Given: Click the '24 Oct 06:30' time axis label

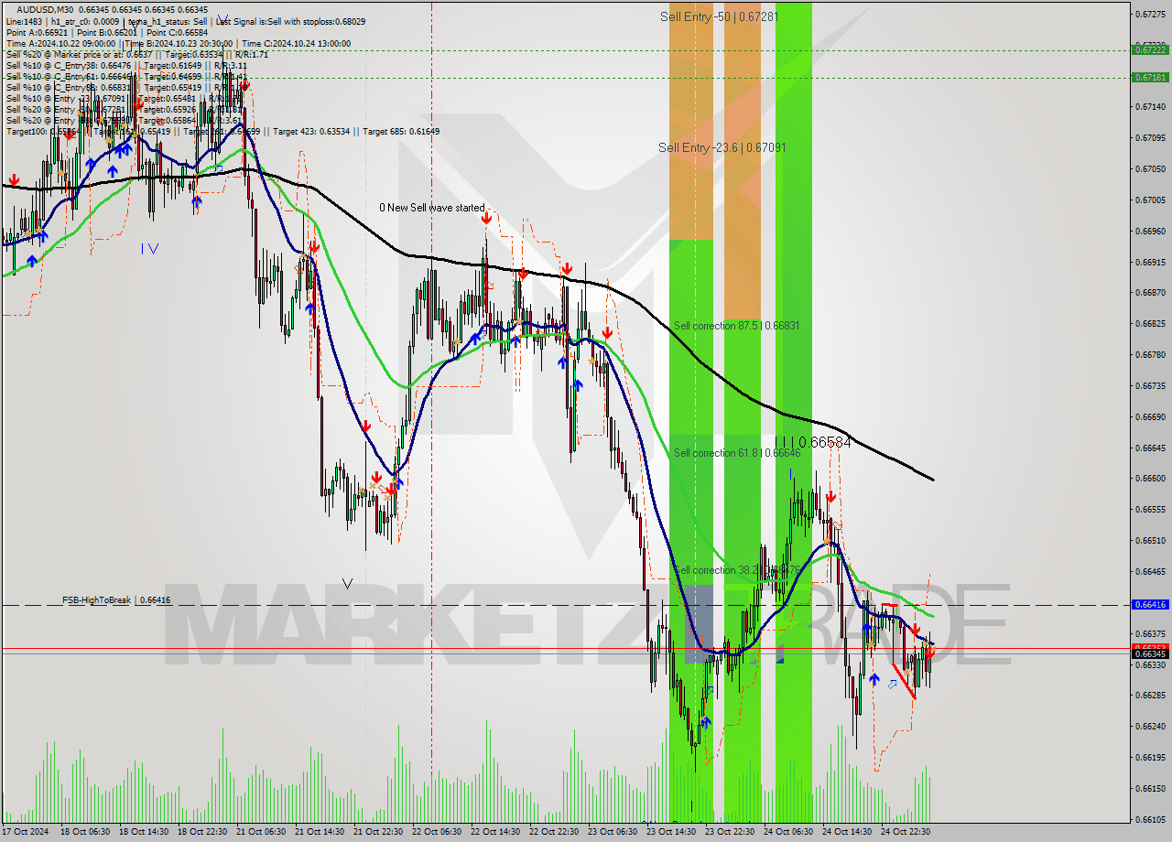Looking at the screenshot, I should click(x=788, y=832).
